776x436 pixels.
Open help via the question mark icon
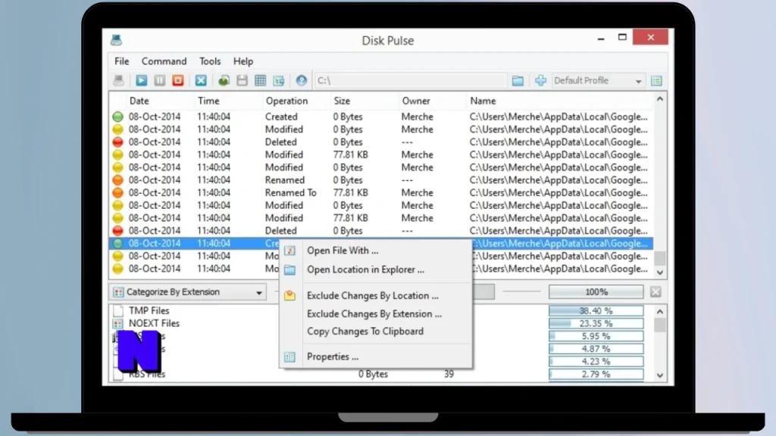(302, 80)
